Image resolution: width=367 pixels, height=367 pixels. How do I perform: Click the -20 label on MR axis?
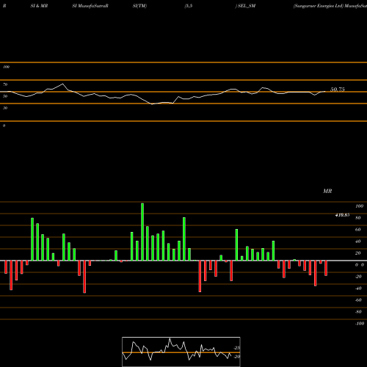point(358,277)
